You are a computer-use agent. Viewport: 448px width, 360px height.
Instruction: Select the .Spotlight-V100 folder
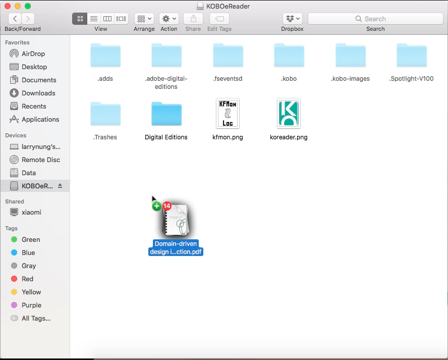[x=412, y=56]
